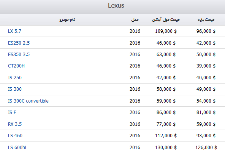This screenshot has width=225, height=151.
Task: Open the LS 460 car link
Action: tap(15, 136)
